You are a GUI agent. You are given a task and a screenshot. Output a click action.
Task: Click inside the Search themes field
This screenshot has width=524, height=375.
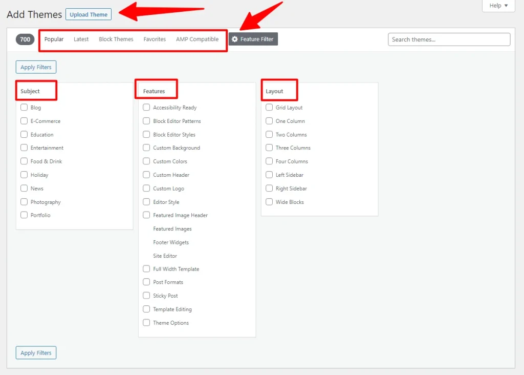pos(449,39)
